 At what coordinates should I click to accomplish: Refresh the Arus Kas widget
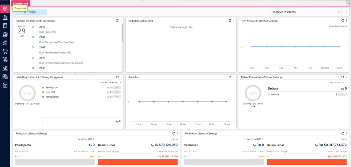[230, 77]
